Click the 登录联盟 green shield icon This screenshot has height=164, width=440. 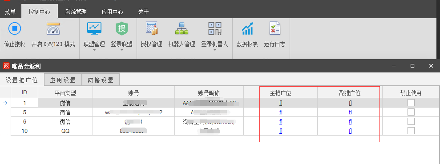(x=122, y=28)
